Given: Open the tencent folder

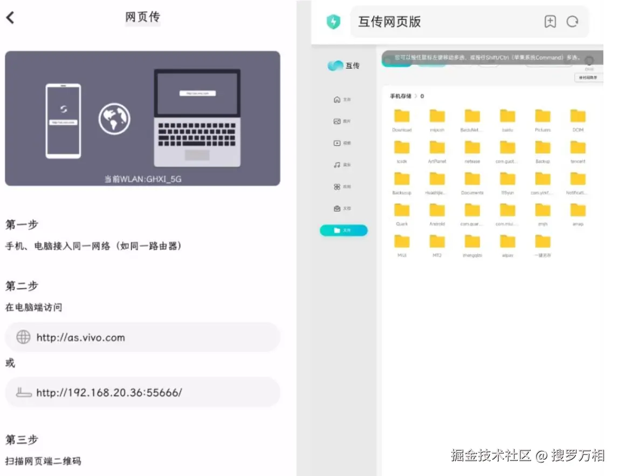Looking at the screenshot, I should point(578,152).
